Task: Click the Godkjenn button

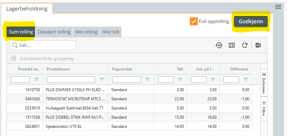Action: [x=251, y=21]
